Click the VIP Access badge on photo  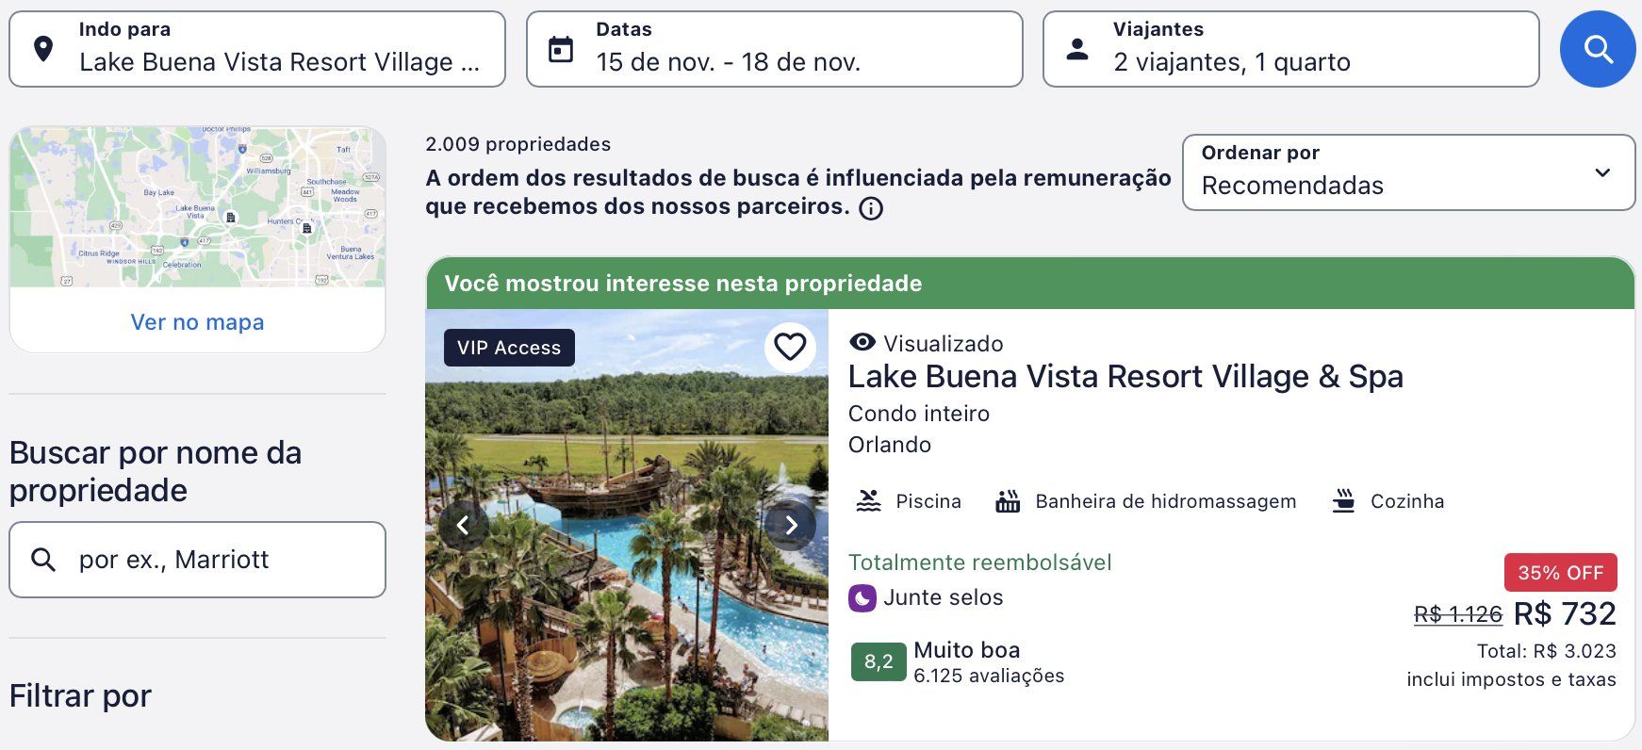point(509,348)
